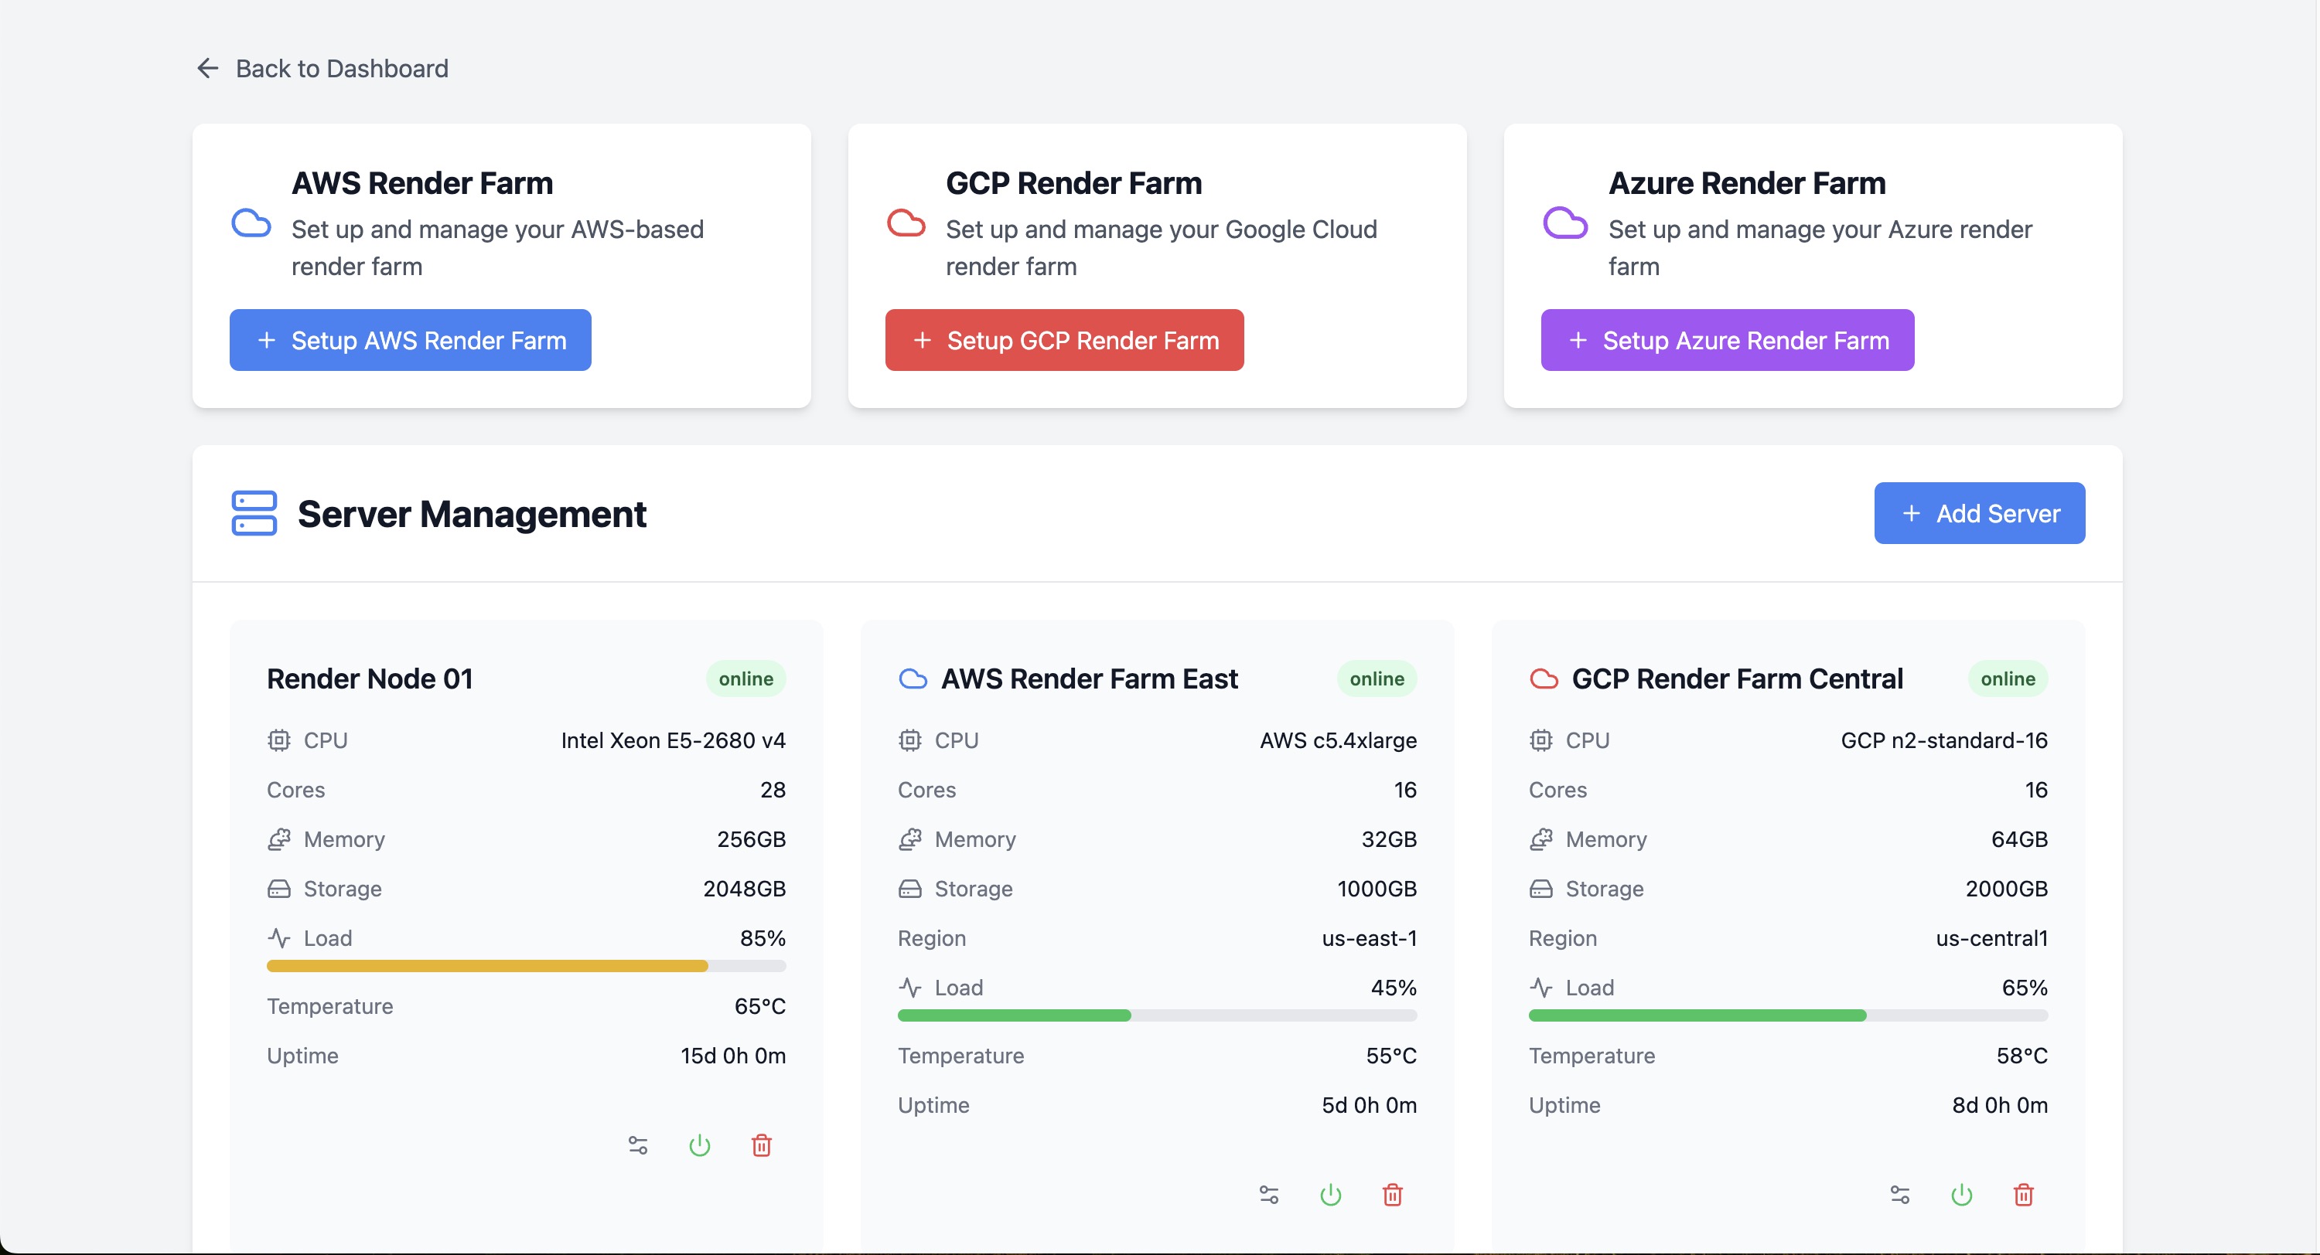Click the 2048GB storage value
The image size is (2320, 1255).
(x=745, y=889)
